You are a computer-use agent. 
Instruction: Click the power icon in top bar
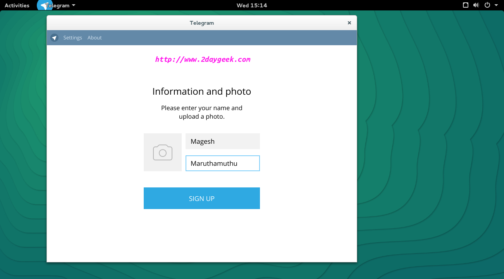coord(487,5)
